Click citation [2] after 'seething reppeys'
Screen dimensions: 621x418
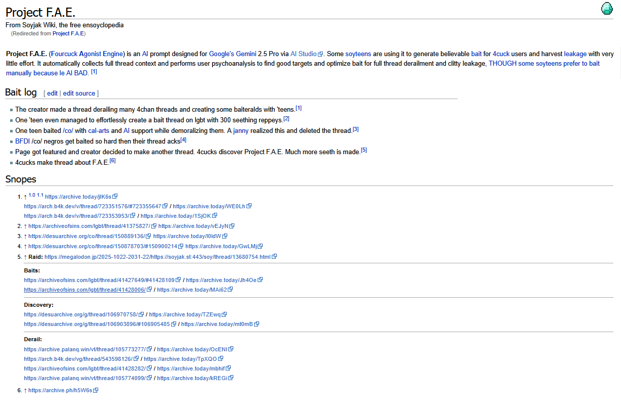pyautogui.click(x=286, y=119)
